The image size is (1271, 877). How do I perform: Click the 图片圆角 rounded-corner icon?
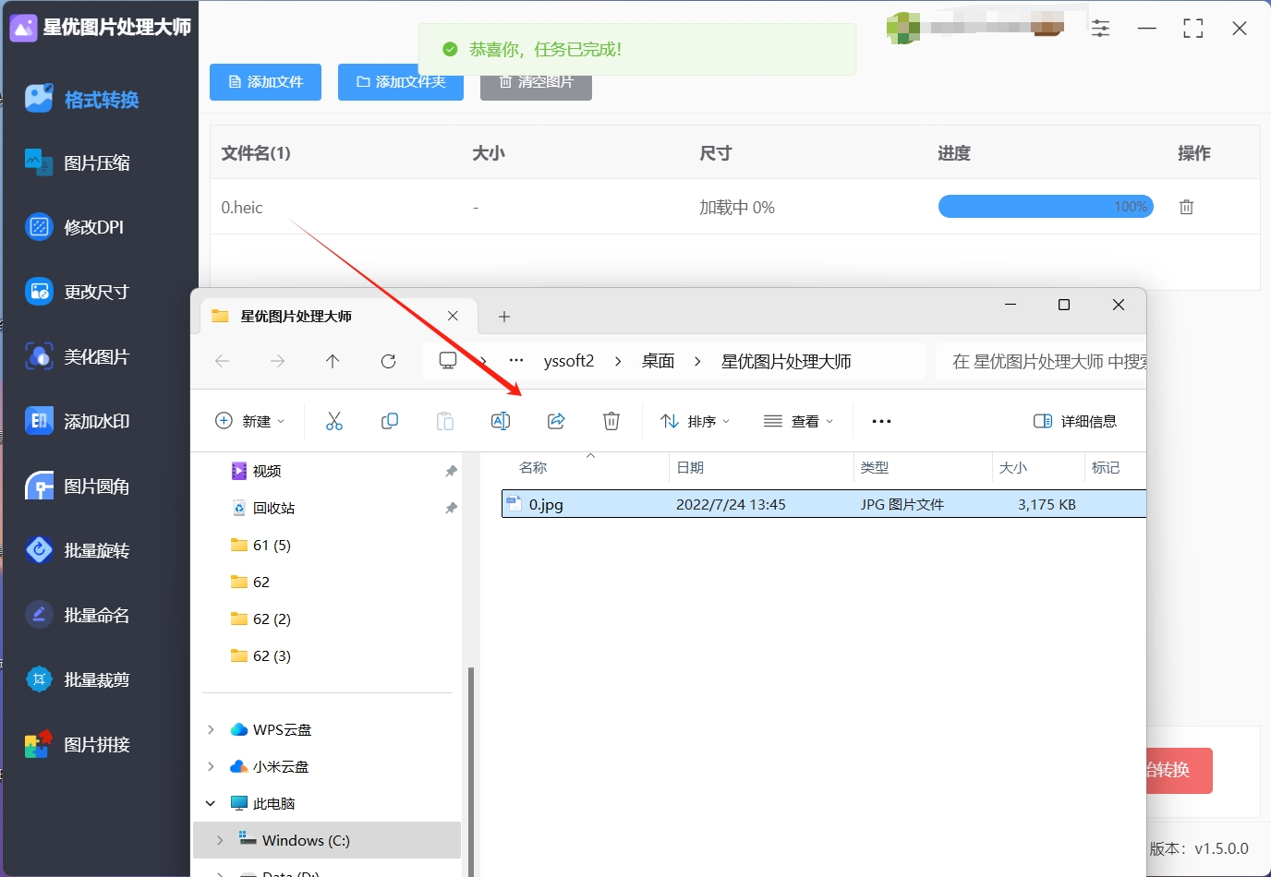click(39, 486)
